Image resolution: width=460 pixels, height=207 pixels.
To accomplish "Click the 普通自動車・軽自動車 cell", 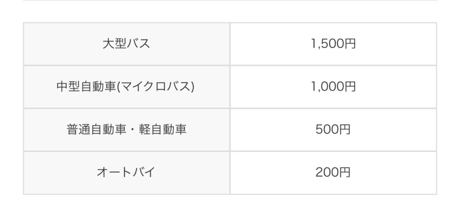I will (126, 129).
